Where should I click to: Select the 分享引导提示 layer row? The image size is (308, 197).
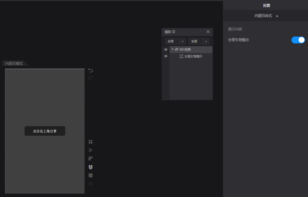point(191,56)
